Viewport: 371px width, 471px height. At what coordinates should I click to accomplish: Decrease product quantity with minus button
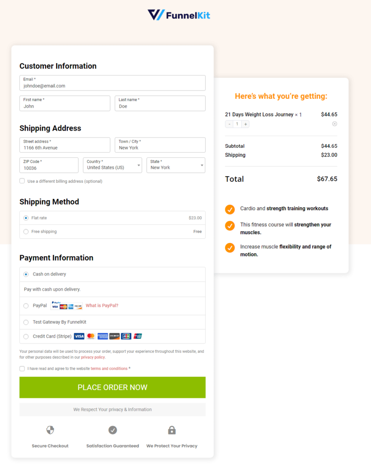pos(229,124)
